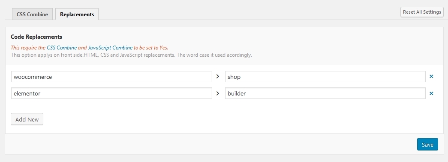Click the 'and' word between the links
Viewport: 448px width, 162px height.
point(82,48)
